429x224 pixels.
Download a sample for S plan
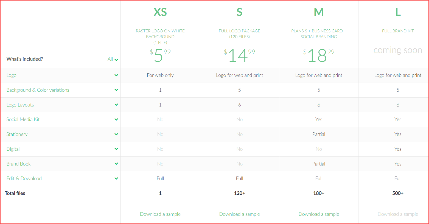pos(240,214)
